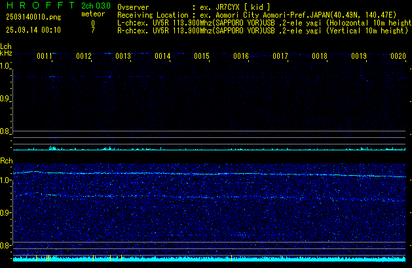Select the 0017 time axis label
Image resolution: width=412 pixels, height=268 pixels.
click(x=280, y=56)
